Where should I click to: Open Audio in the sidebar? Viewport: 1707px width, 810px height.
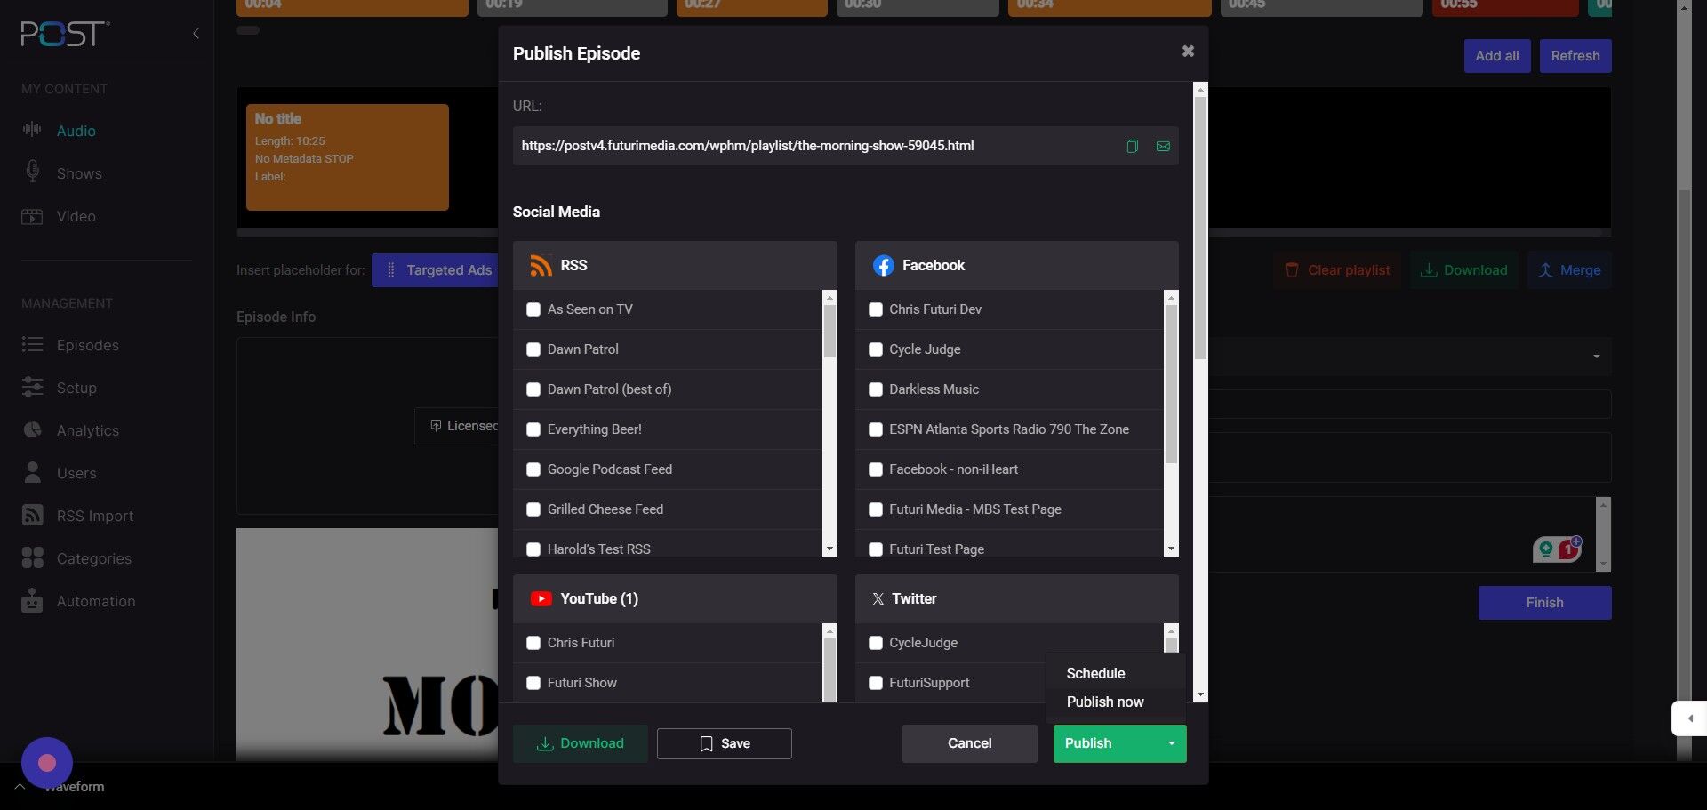[76, 131]
